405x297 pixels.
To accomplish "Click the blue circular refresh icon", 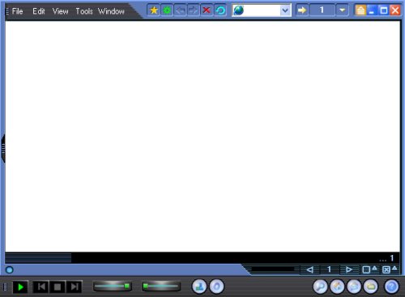I will pos(220,11).
